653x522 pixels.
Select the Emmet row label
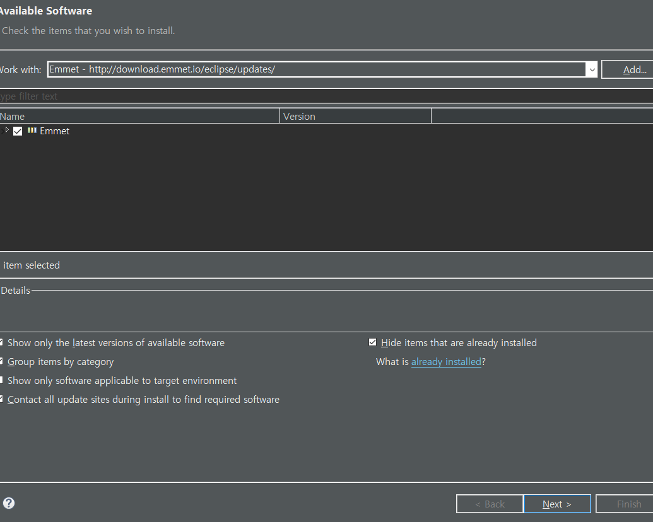54,131
